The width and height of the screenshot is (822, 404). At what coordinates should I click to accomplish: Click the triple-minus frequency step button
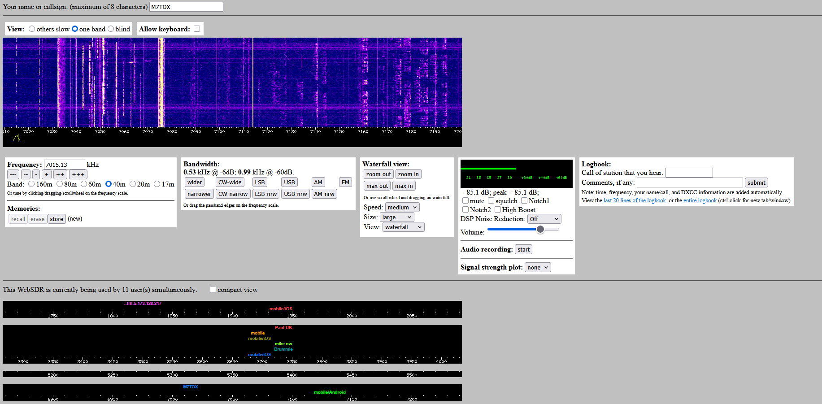coord(13,174)
